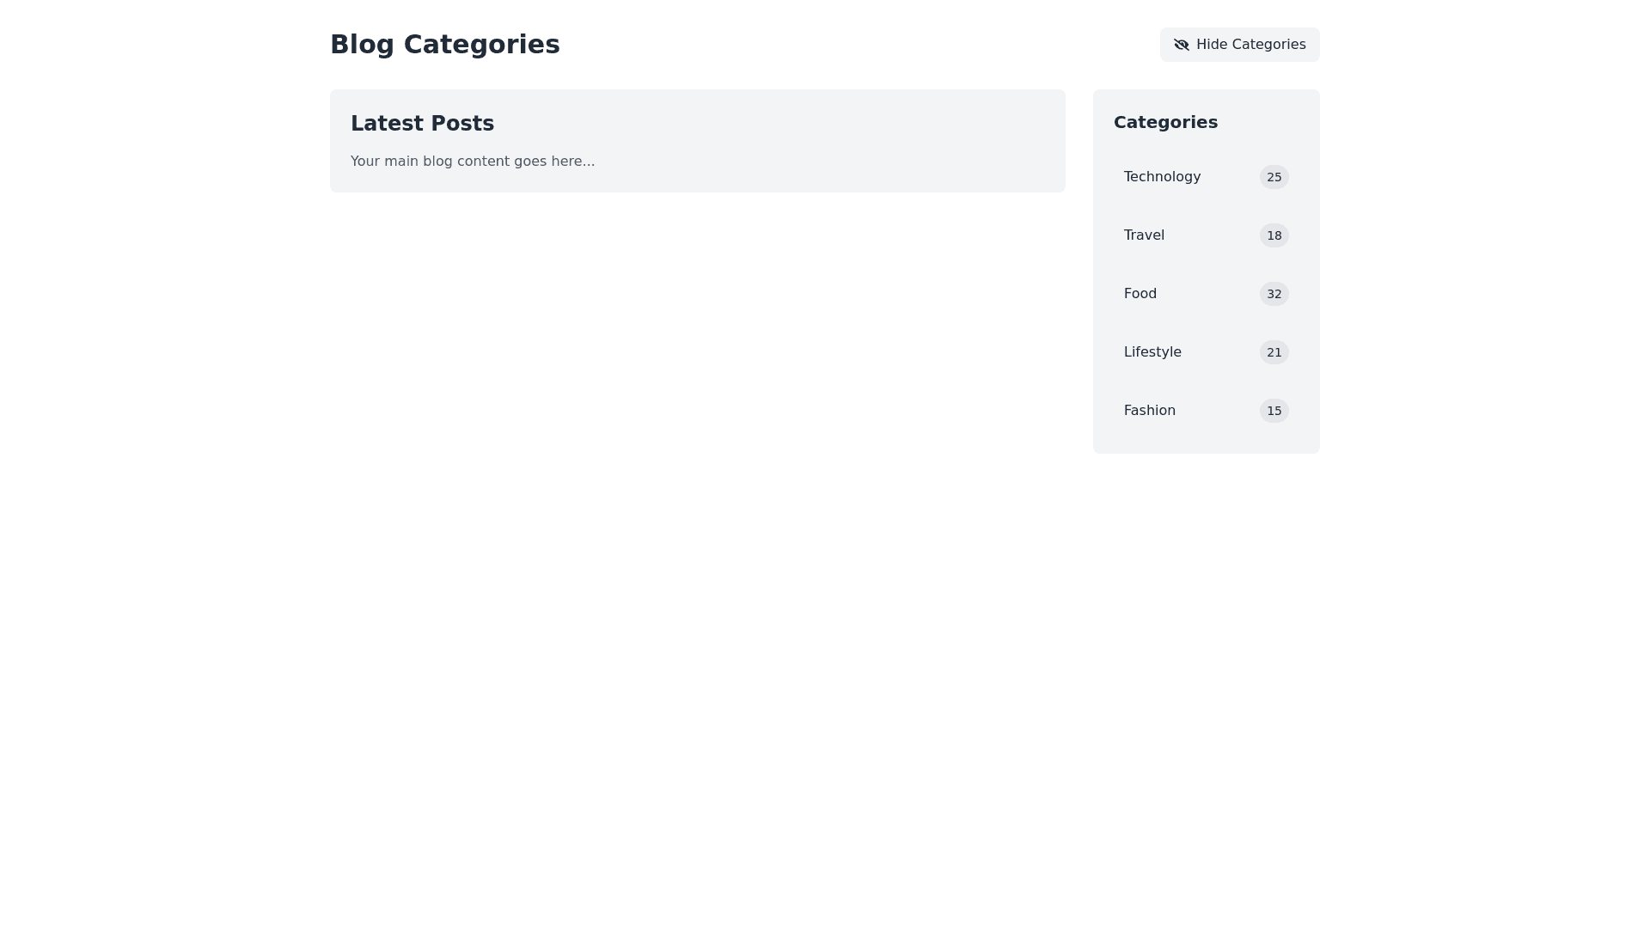1650x928 pixels.
Task: Choose the Fashion category
Action: click(x=1149, y=411)
